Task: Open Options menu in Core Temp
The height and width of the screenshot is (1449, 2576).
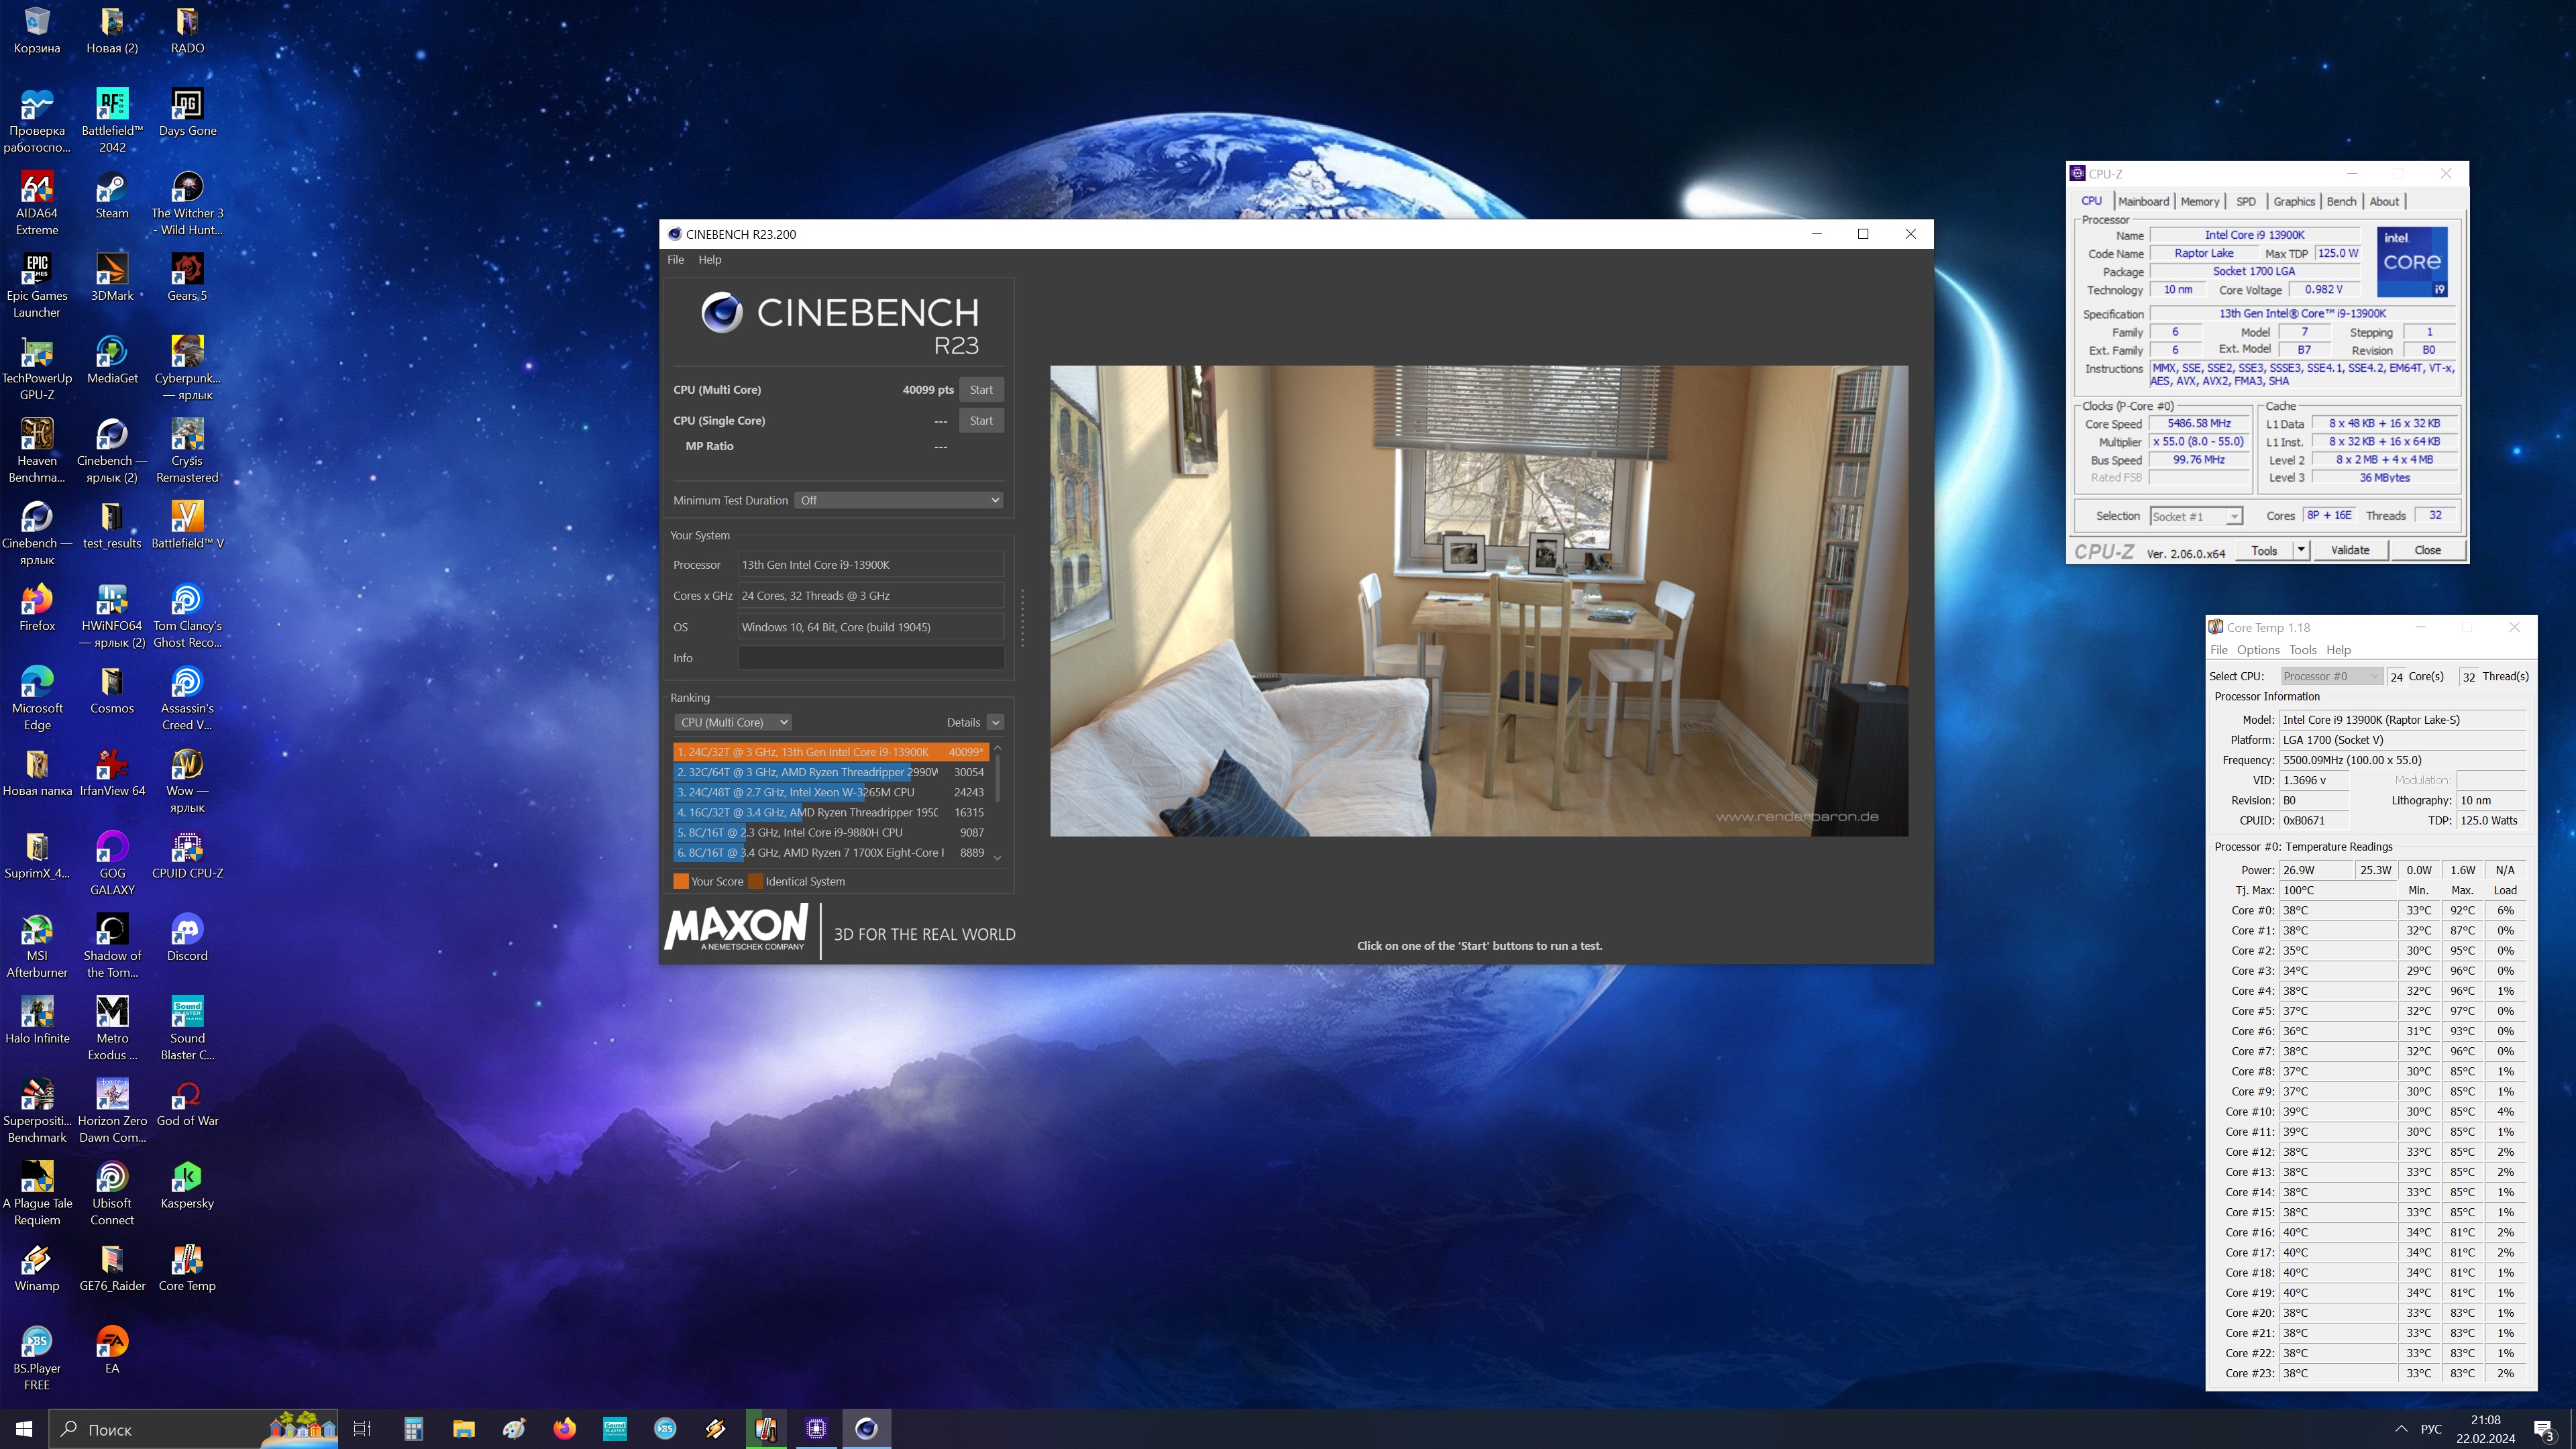Action: point(2258,650)
